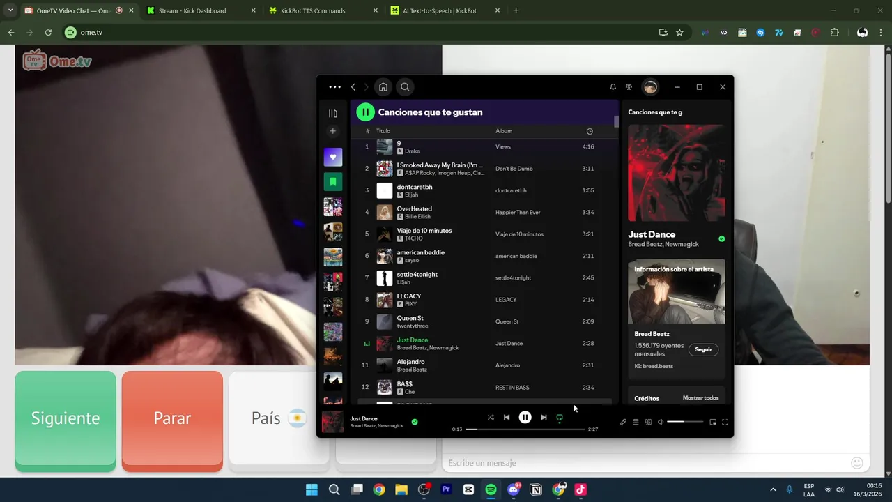Open emoji picker in chat box
892x502 pixels.
tap(857, 463)
